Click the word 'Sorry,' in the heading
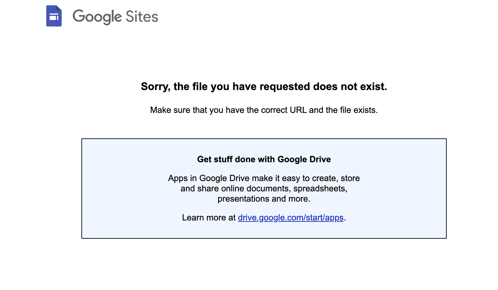Image resolution: width=498 pixels, height=290 pixels. [x=156, y=86]
